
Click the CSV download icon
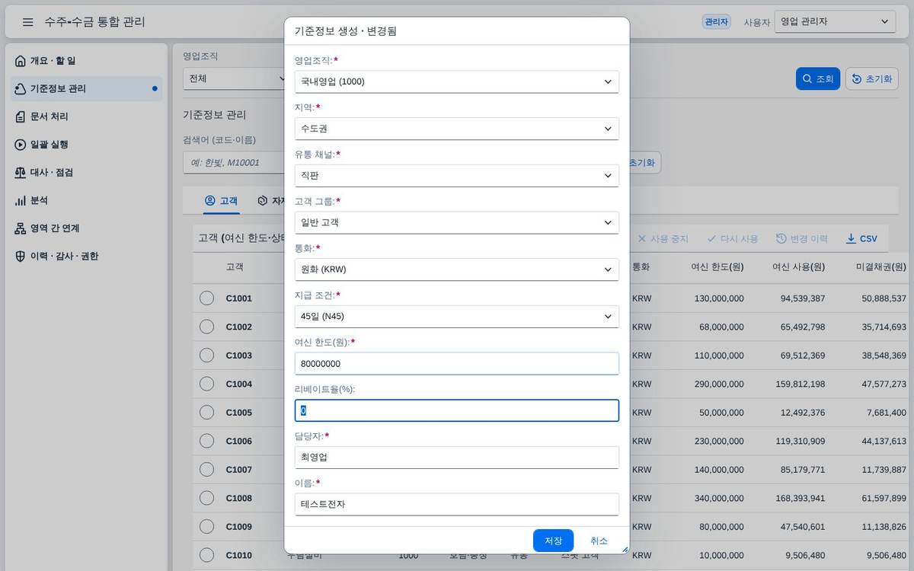[x=851, y=239]
